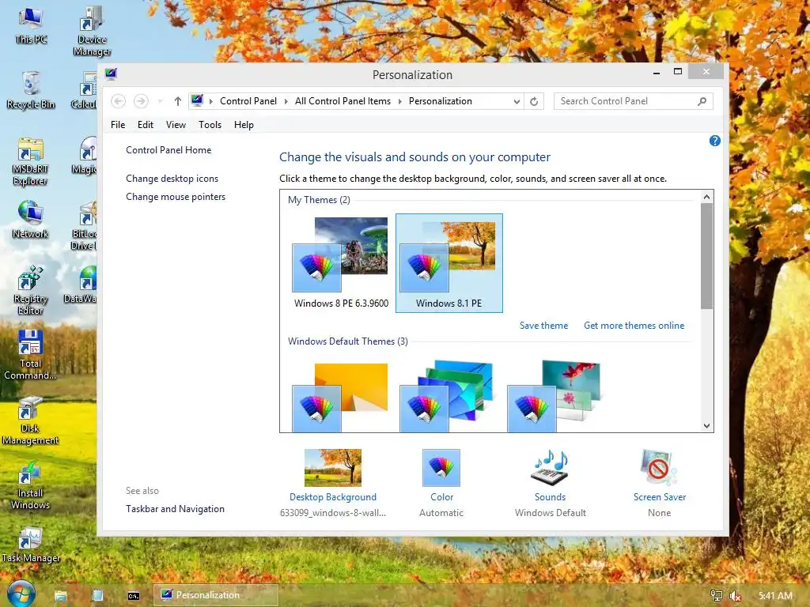
Task: Open the Device Manager desktop shortcut
Action: [x=92, y=31]
